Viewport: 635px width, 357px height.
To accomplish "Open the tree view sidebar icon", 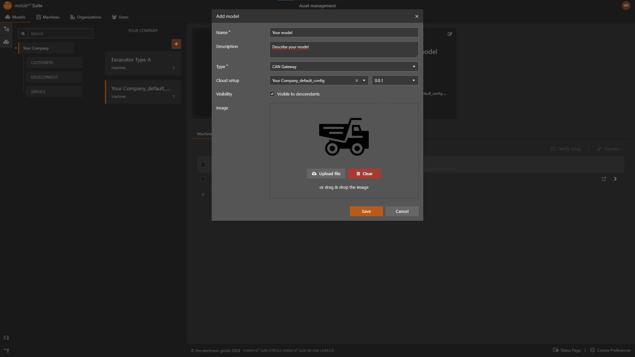I will pos(6,29).
